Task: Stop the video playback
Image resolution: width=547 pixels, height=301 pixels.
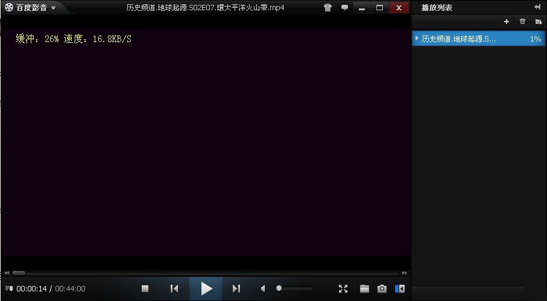Action: click(145, 289)
